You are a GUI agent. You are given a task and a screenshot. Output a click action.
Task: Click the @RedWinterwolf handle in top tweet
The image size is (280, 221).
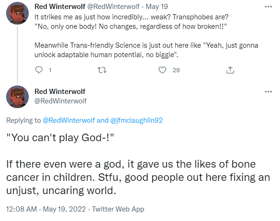(x=114, y=7)
